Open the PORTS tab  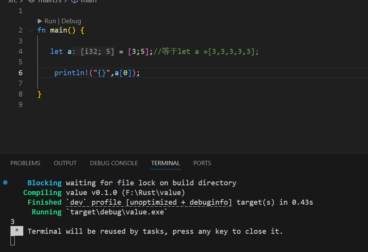(x=202, y=163)
